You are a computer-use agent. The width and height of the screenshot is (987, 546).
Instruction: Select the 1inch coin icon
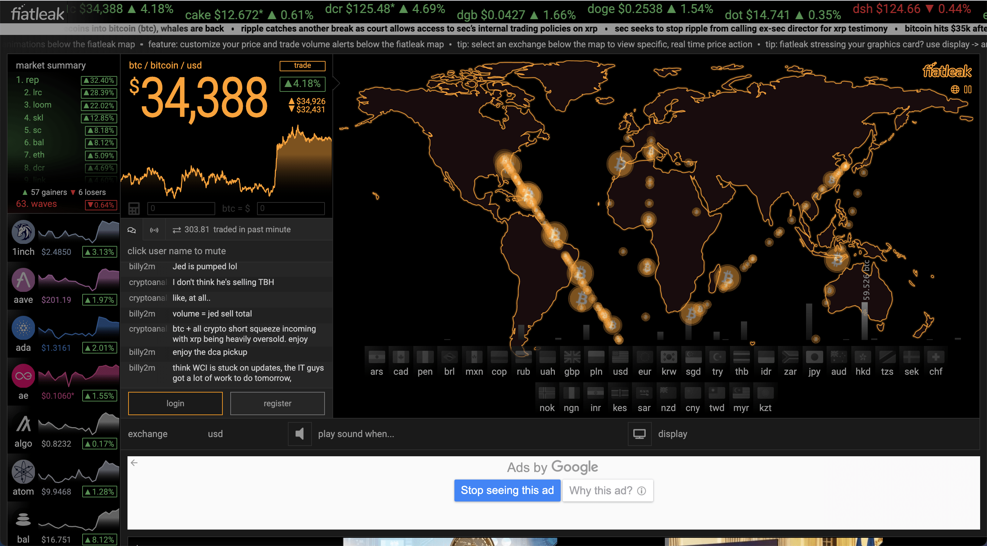click(23, 232)
